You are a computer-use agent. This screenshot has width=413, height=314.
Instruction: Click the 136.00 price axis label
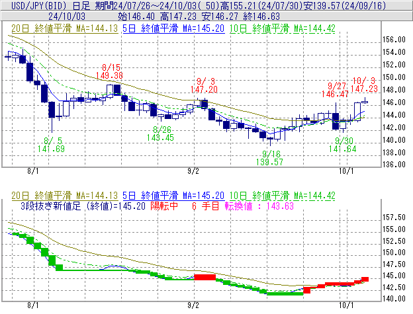click(394, 165)
